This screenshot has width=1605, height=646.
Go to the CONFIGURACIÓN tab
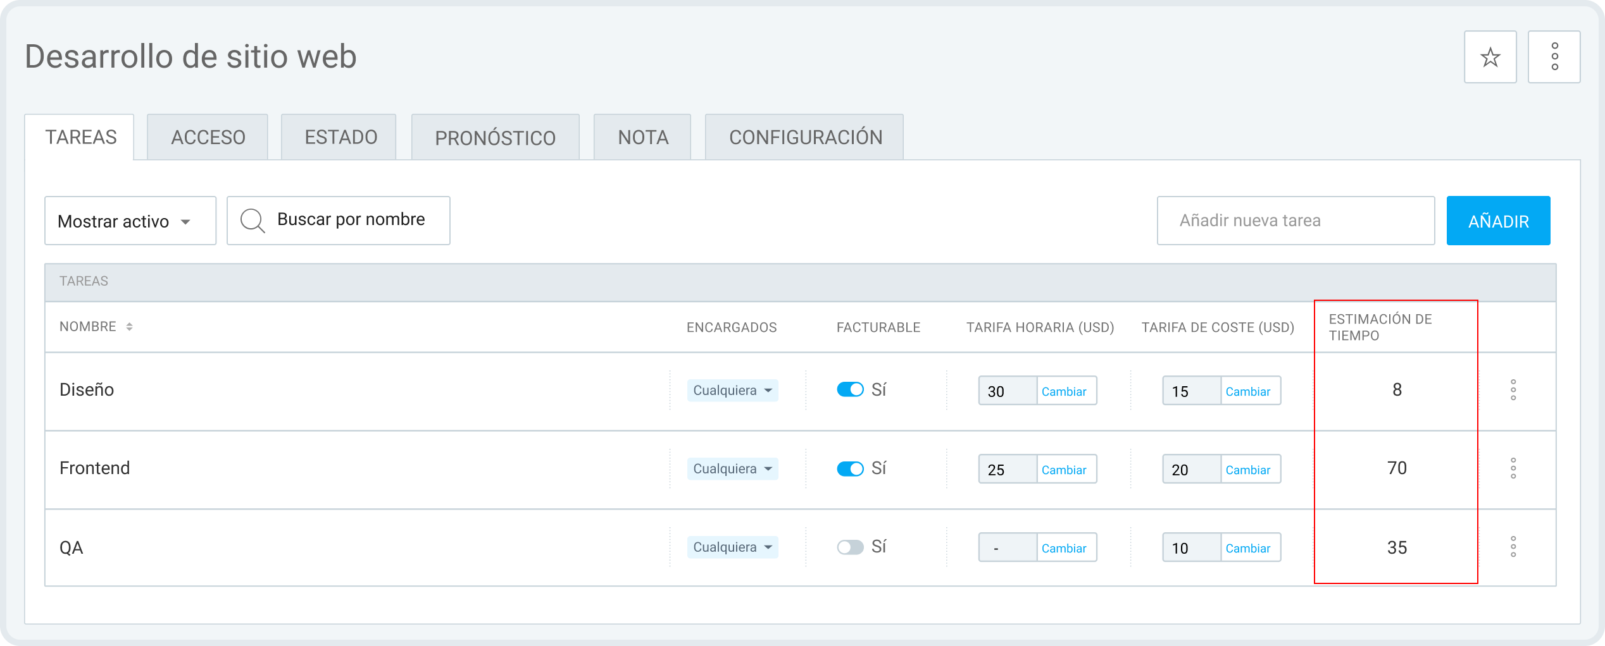[806, 137]
